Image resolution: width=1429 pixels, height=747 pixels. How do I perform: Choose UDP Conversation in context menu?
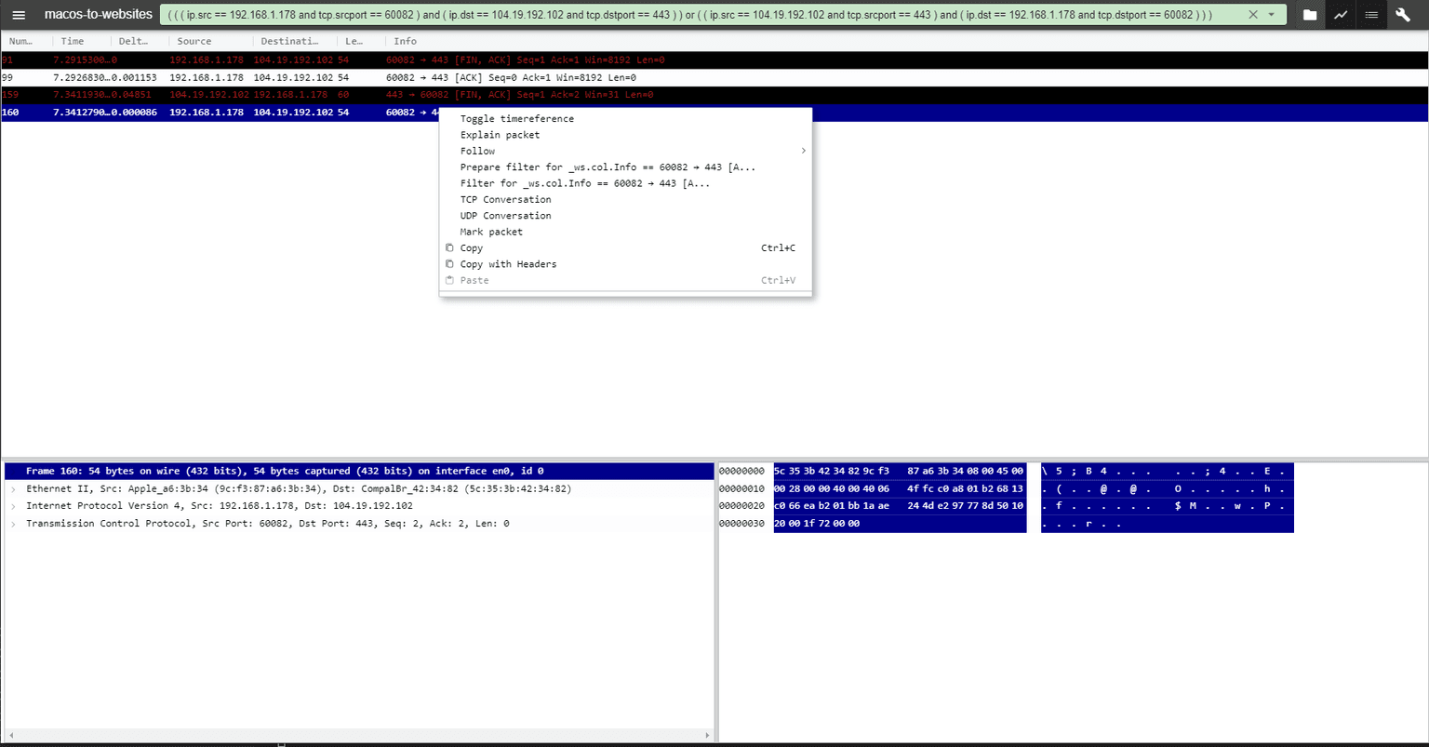505,216
